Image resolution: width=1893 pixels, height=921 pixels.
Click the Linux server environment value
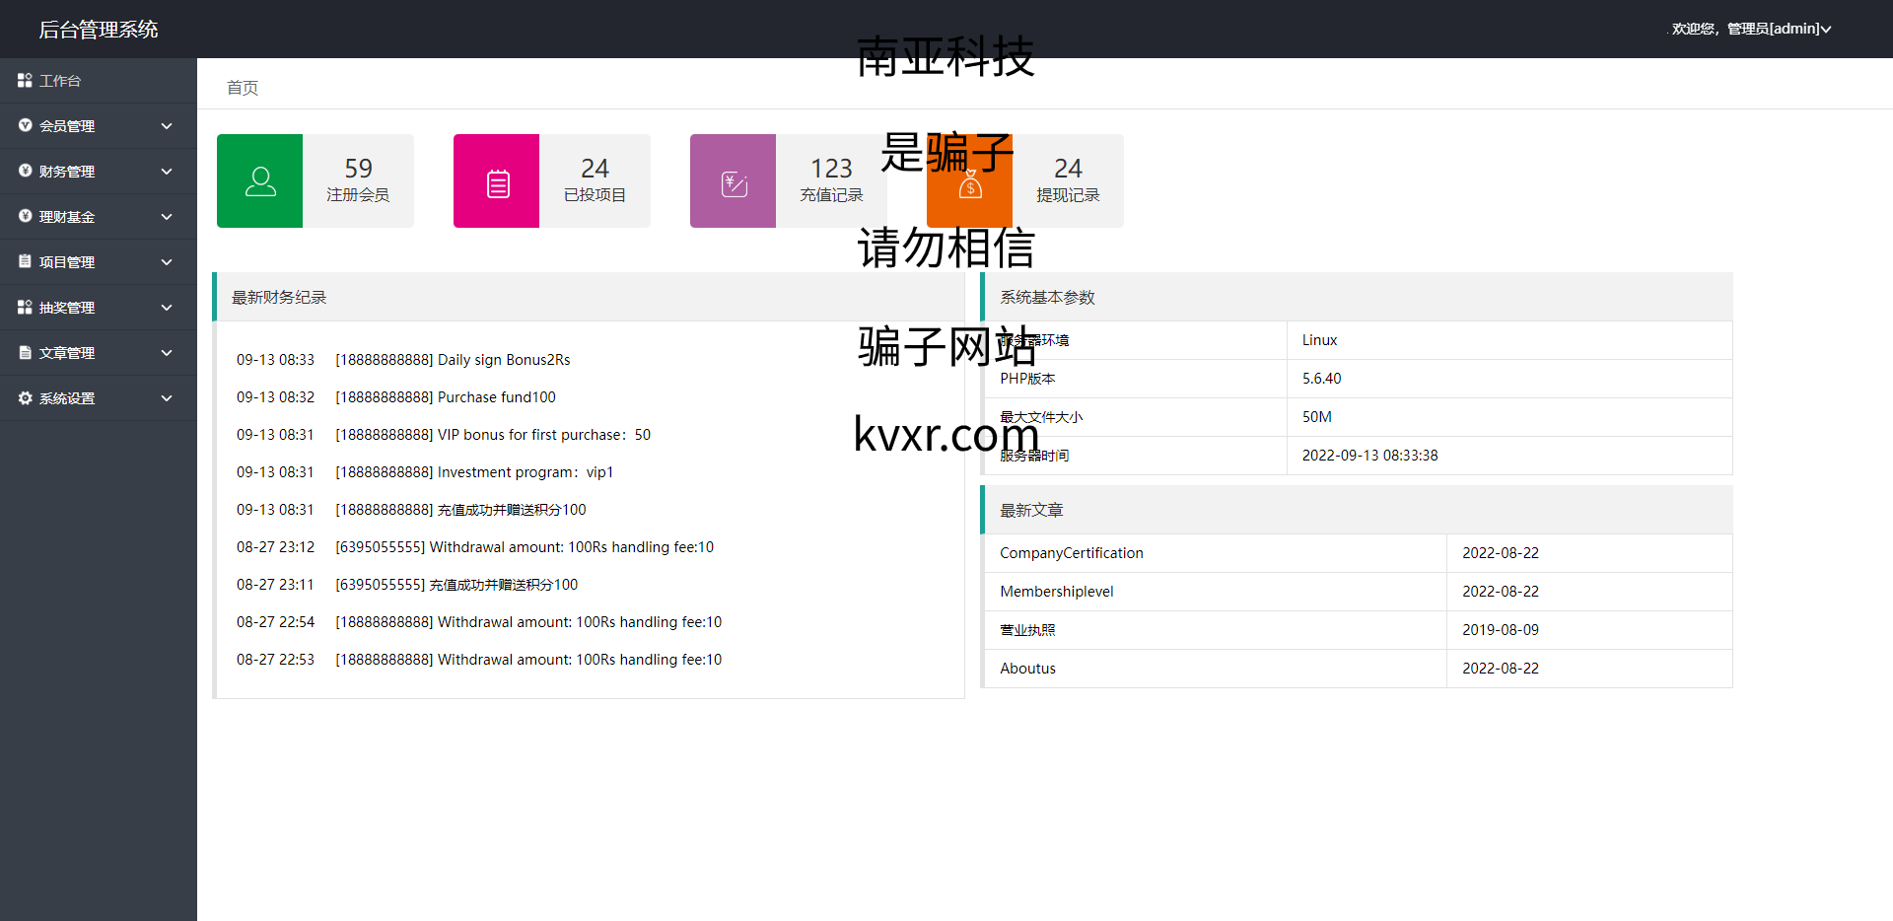1319,340
